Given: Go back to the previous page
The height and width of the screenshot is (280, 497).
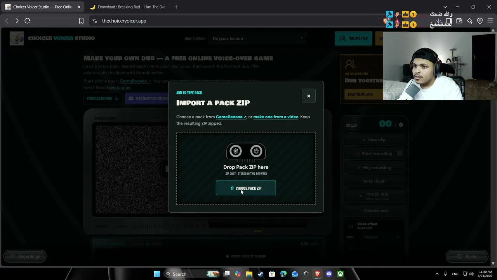Looking at the screenshot, I should (x=7, y=21).
